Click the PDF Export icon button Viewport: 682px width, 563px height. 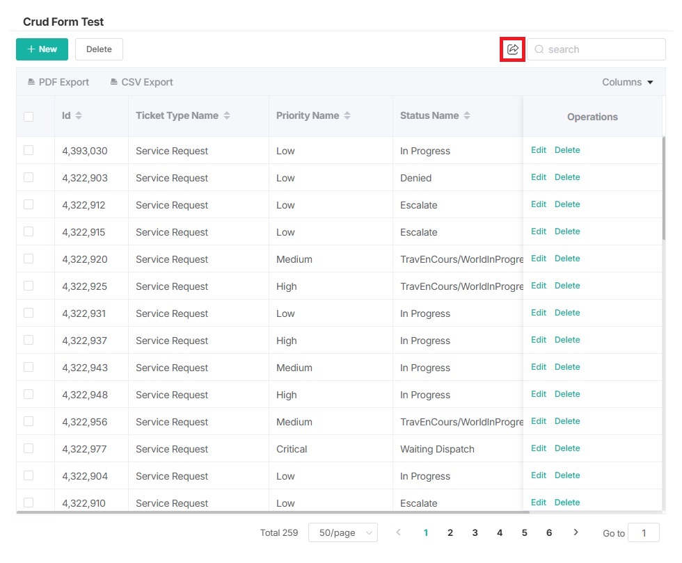pos(31,82)
